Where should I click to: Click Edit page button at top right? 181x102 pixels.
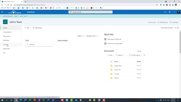click(177, 28)
